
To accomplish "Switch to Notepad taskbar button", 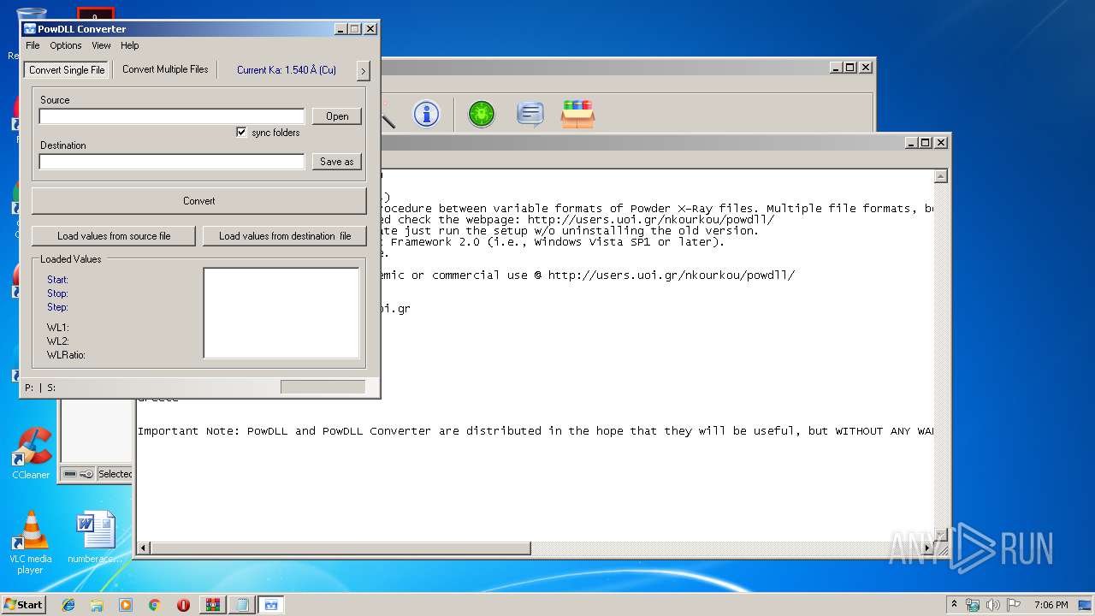I will (242, 605).
